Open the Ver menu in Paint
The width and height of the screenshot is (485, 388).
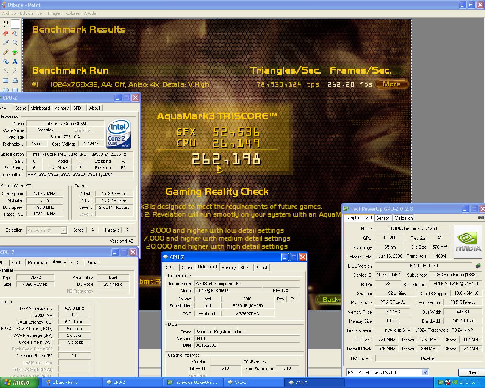[x=40, y=13]
